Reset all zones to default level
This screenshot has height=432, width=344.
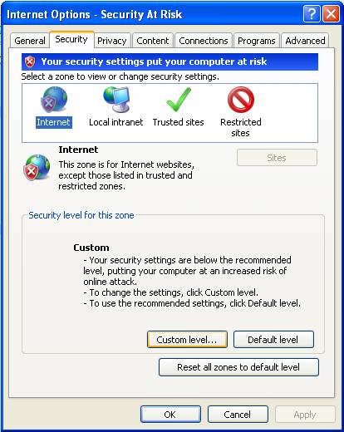point(238,367)
